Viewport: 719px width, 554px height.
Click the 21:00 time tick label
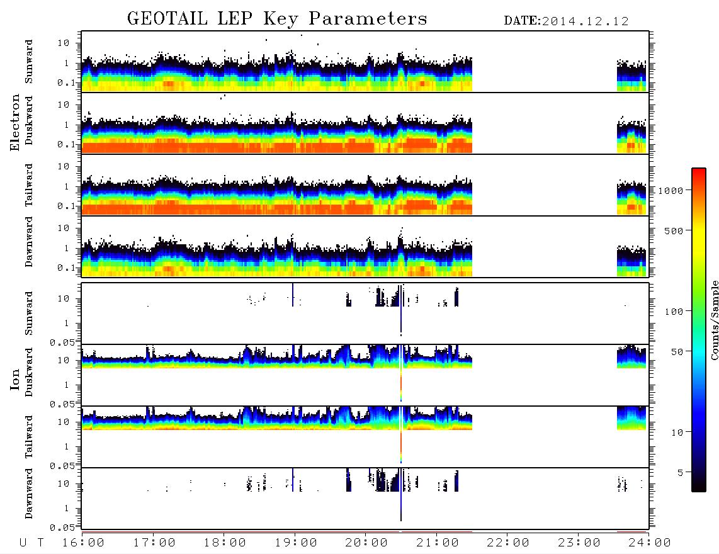[x=438, y=543]
